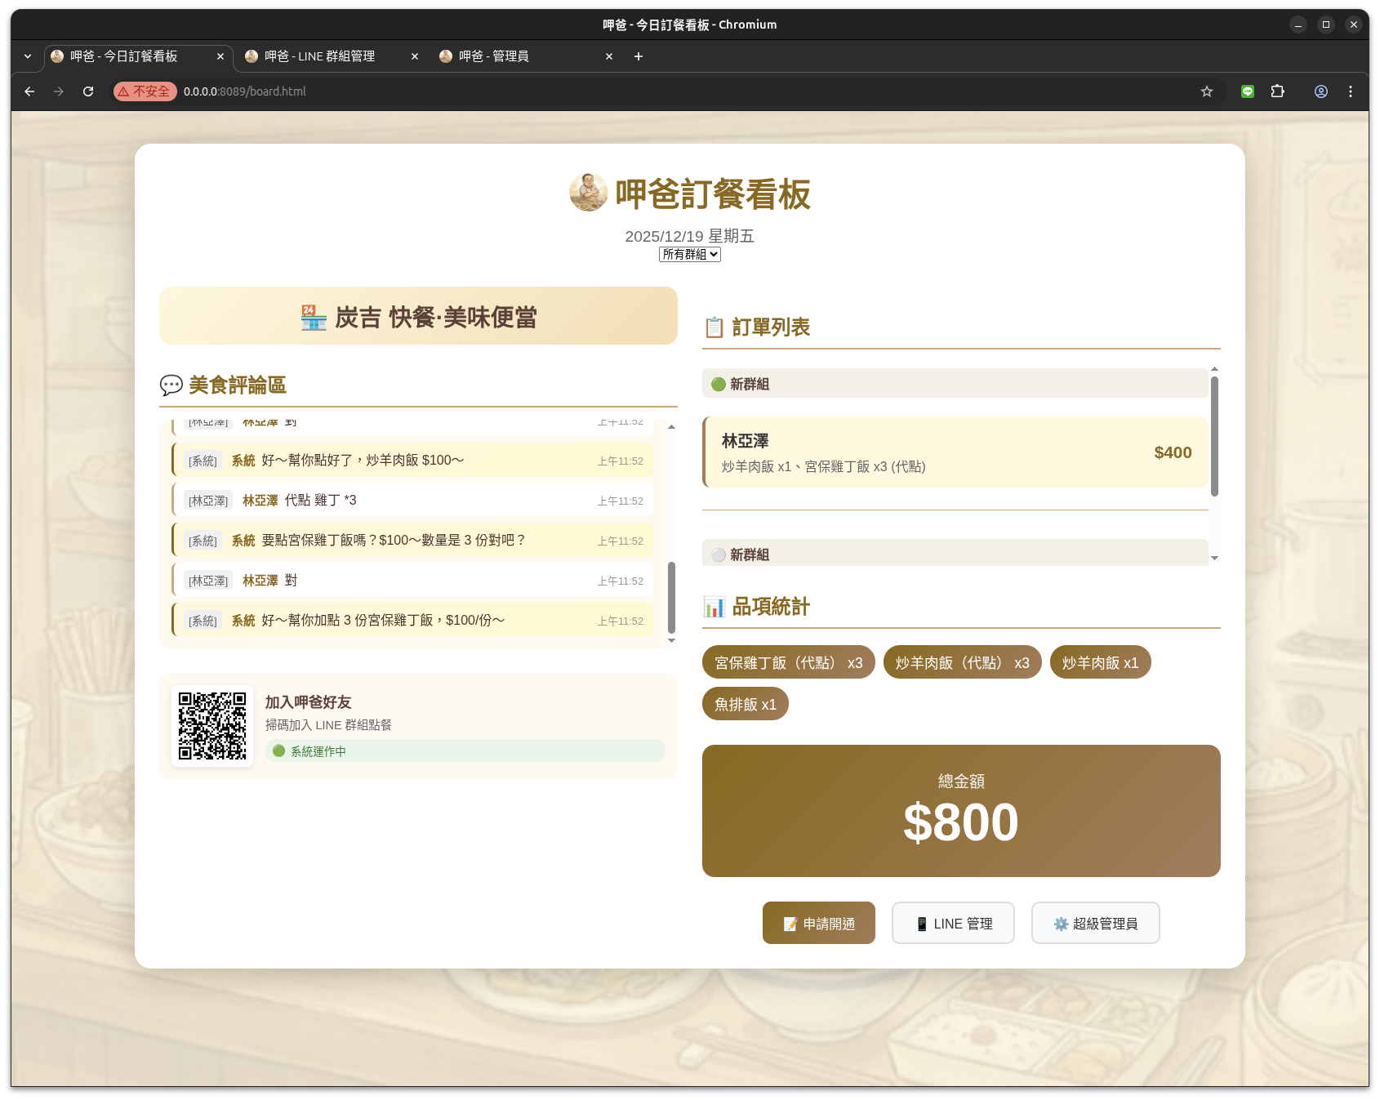Open a new browser tab
The width and height of the screenshot is (1380, 1100).
point(639,56)
